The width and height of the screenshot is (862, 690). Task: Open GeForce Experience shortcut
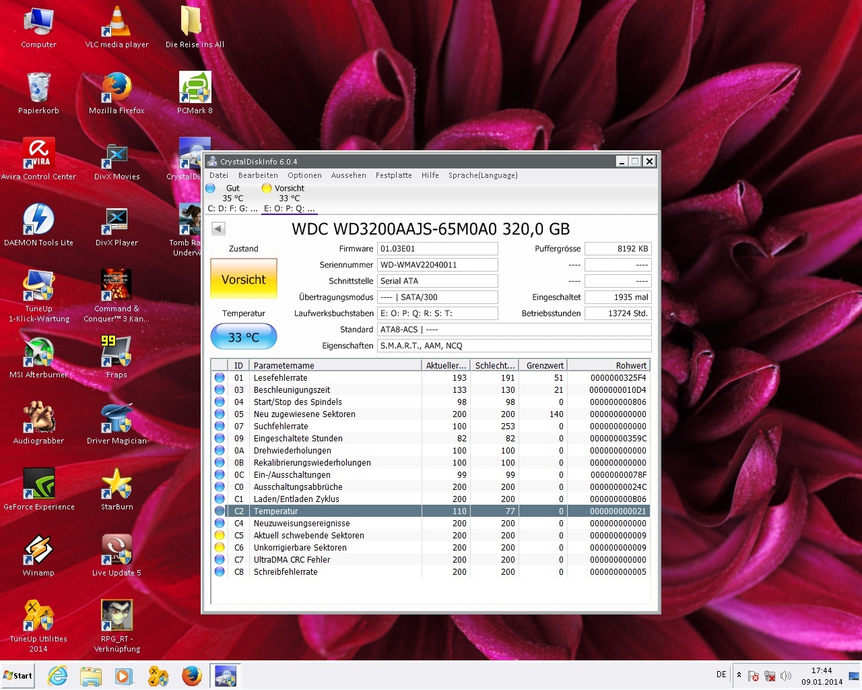tap(38, 489)
